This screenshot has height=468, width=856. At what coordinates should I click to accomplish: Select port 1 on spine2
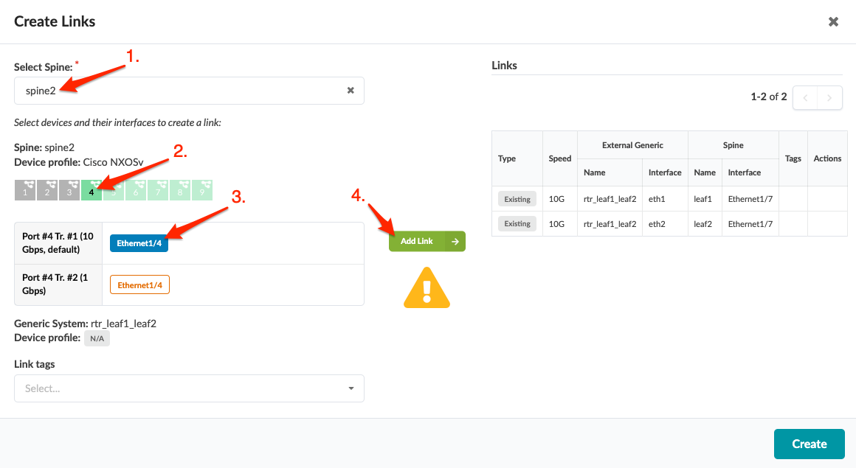[x=25, y=190]
